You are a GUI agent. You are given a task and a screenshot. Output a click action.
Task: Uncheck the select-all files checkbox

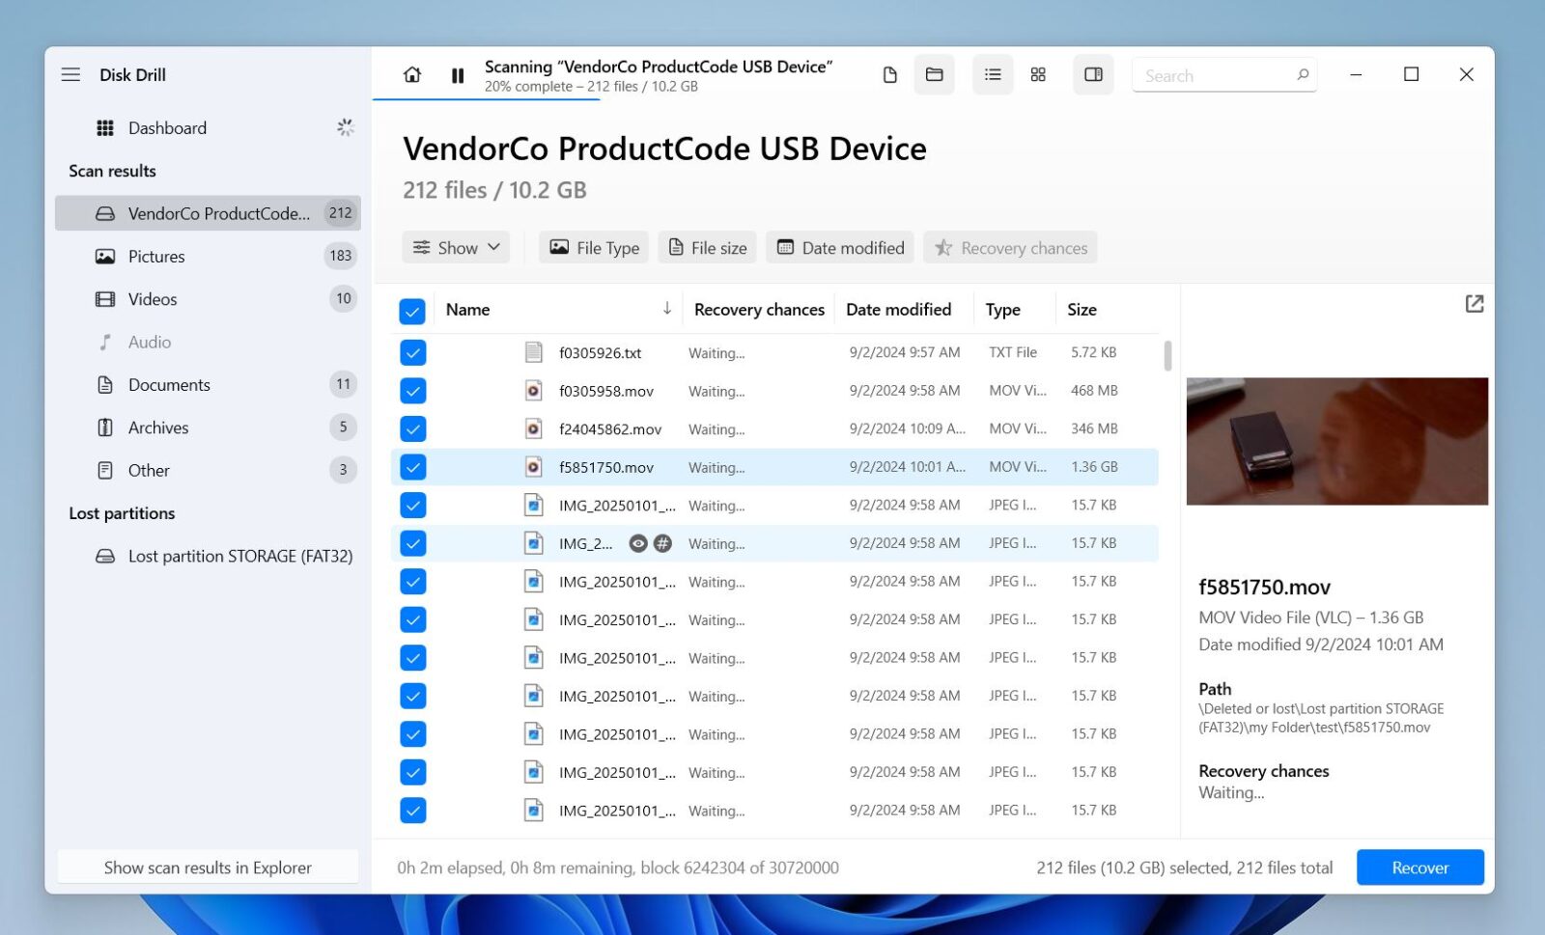click(412, 312)
